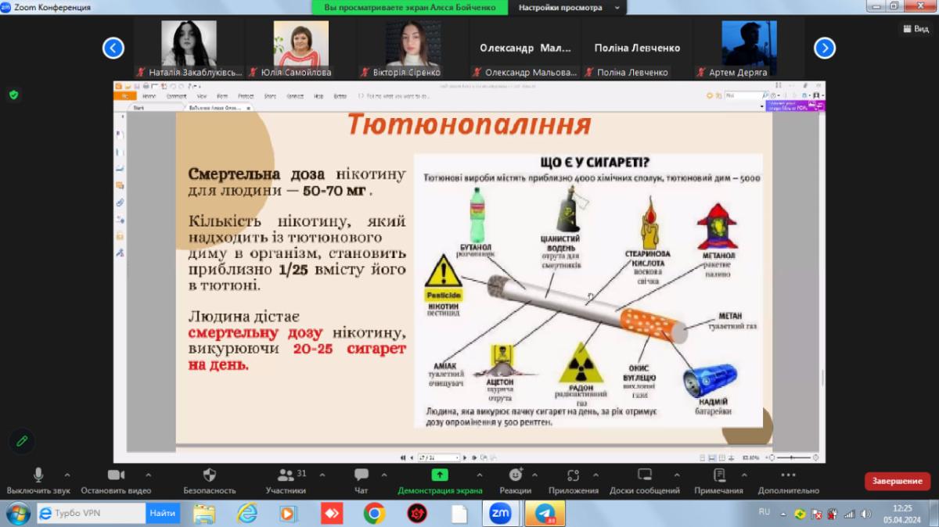Select Вікторія Сіренко video thumbnail
Image resolution: width=939 pixels, height=527 pixels.
point(412,49)
